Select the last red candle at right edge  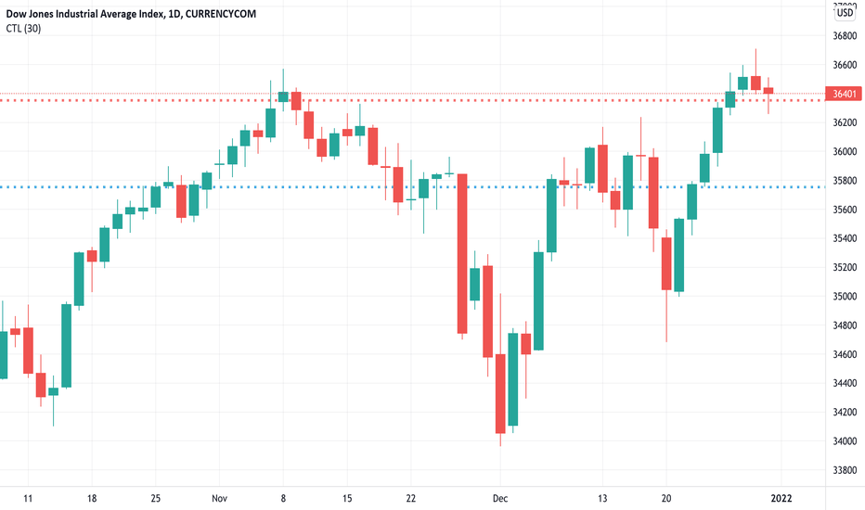(768, 91)
